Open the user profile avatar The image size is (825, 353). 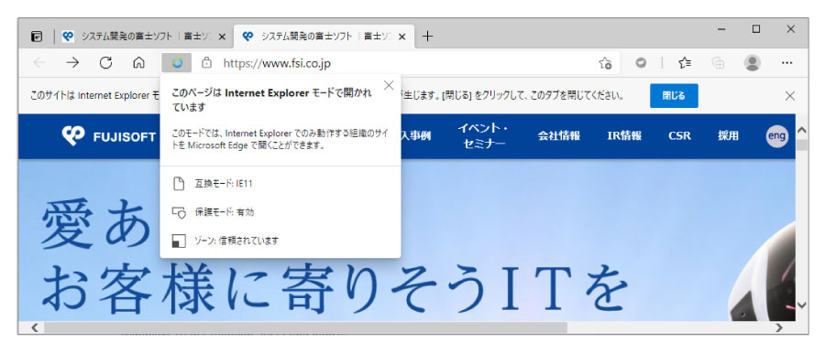click(753, 63)
